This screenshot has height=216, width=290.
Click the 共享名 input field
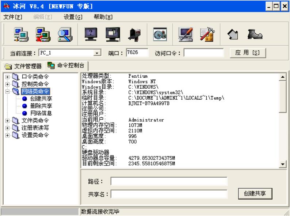click(169, 194)
